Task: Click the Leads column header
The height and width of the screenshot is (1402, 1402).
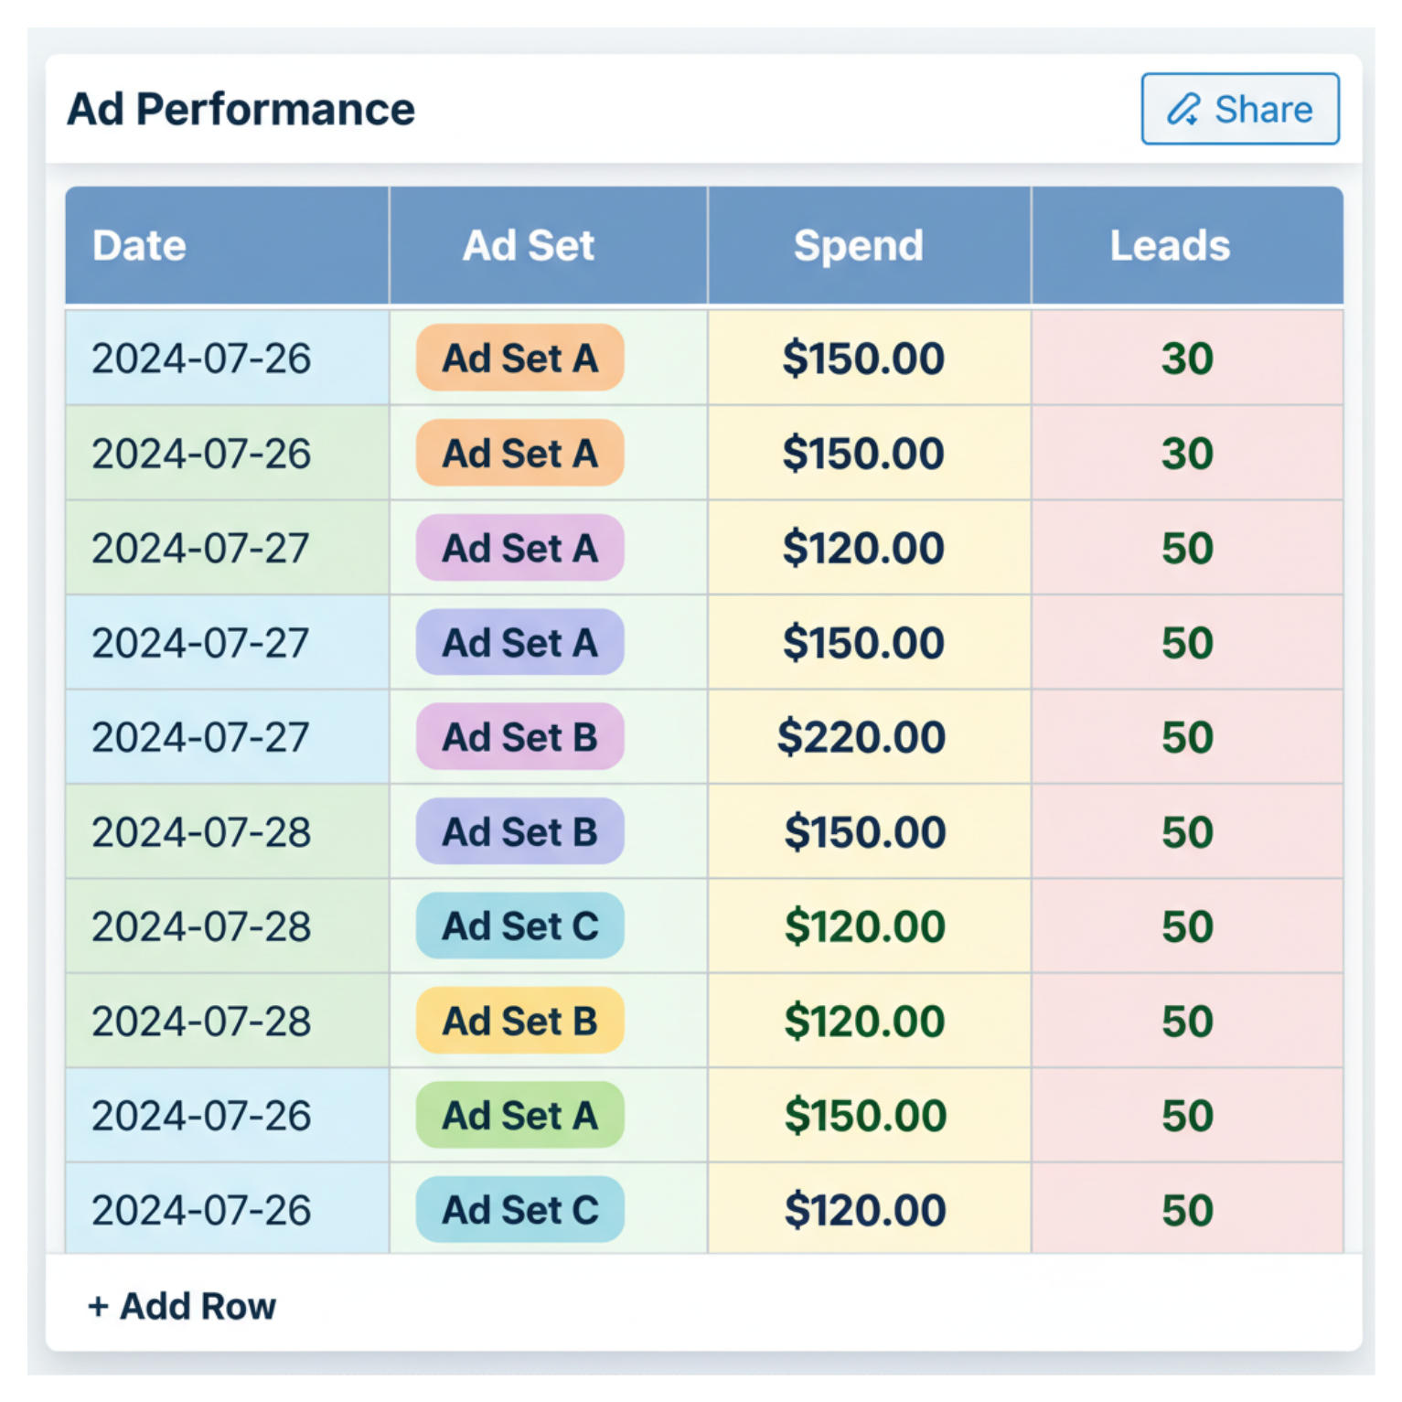Action: 1170,244
